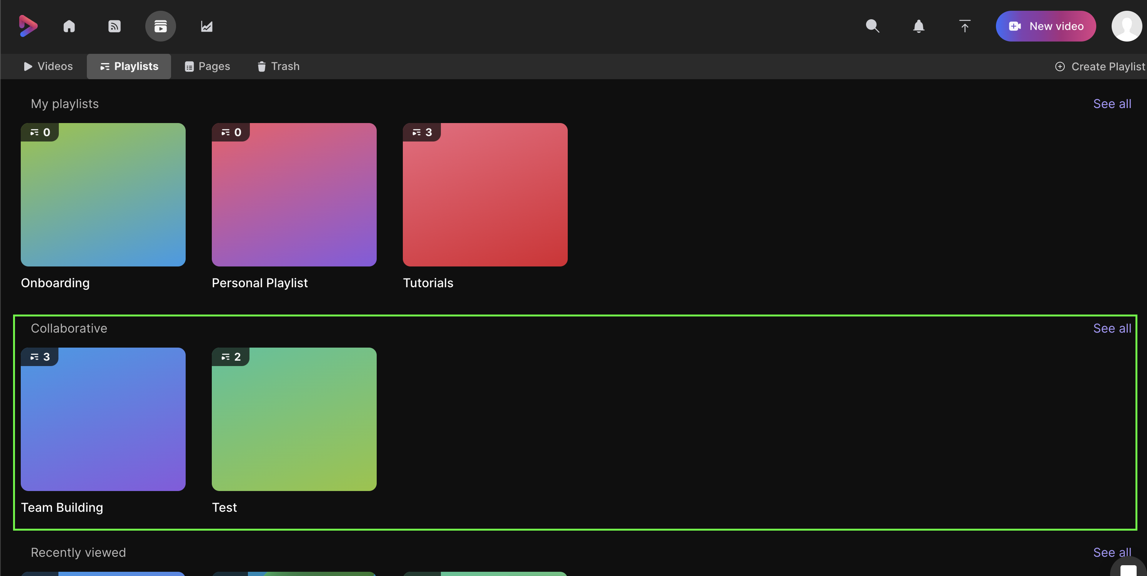The height and width of the screenshot is (576, 1147).
Task: Select the library icon in top bar
Action: coord(160,26)
